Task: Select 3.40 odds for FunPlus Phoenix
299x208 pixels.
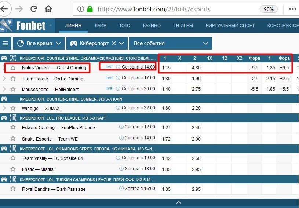Action: coord(196,127)
